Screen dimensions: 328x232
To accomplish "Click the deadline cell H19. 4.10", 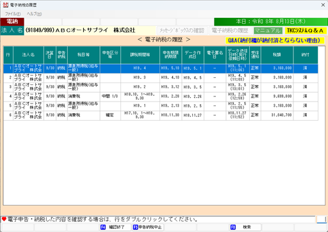I will pos(170,77).
